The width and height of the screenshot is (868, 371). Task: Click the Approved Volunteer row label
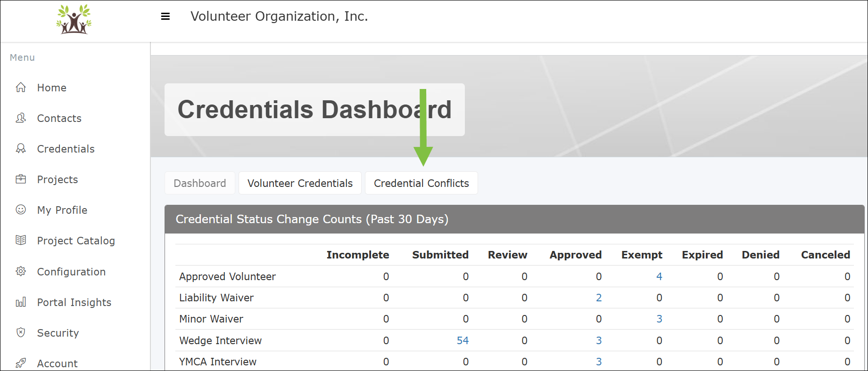(x=227, y=276)
